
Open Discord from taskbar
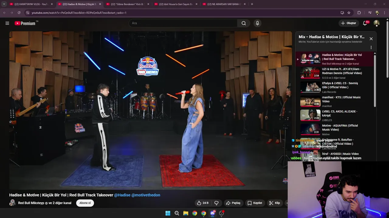(x=212, y=213)
